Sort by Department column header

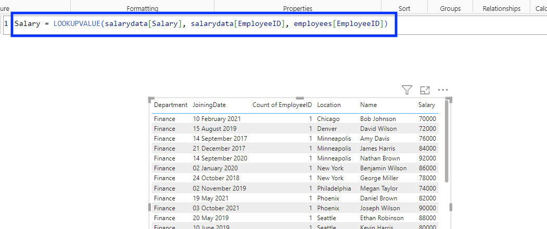(171, 105)
